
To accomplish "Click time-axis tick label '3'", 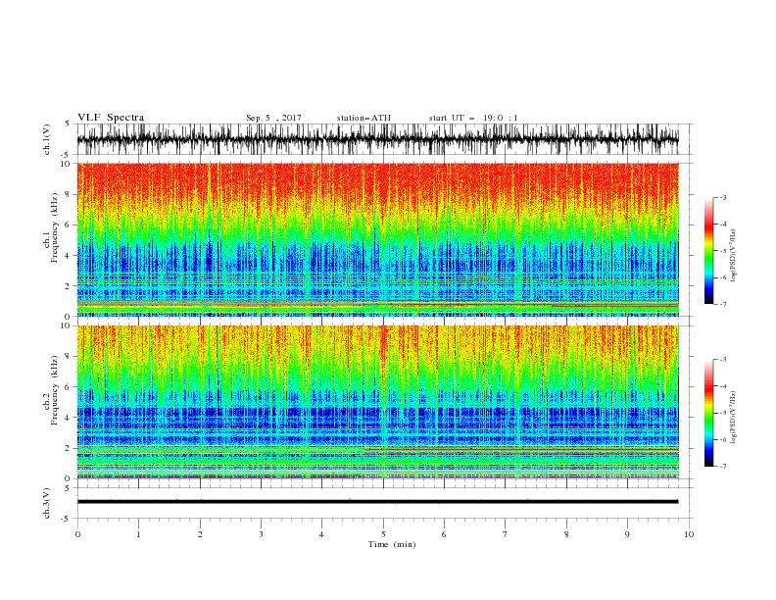I will 261,534.
